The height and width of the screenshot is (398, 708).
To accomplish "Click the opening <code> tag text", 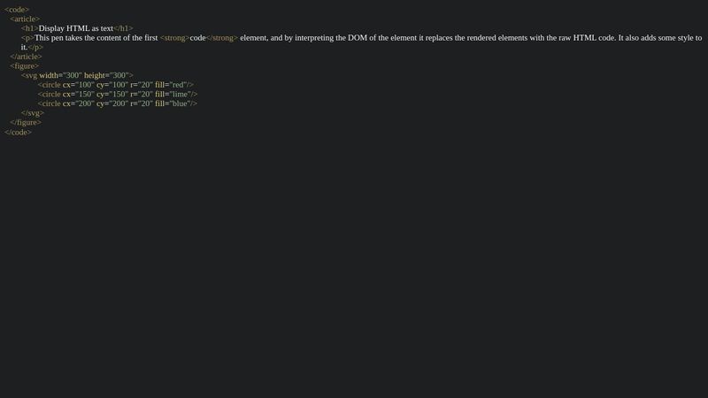I will (x=17, y=10).
